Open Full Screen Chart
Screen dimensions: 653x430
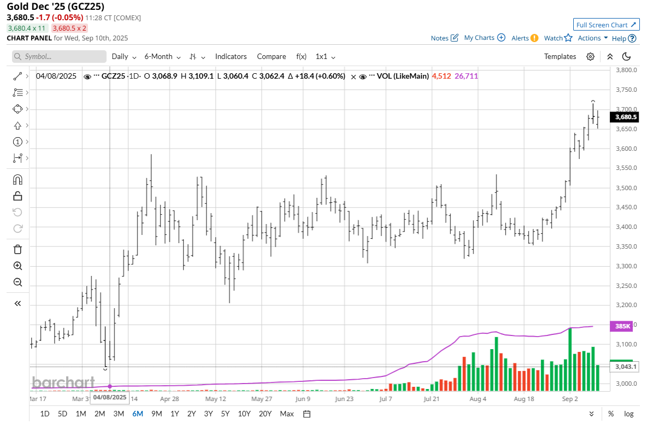(x=606, y=25)
